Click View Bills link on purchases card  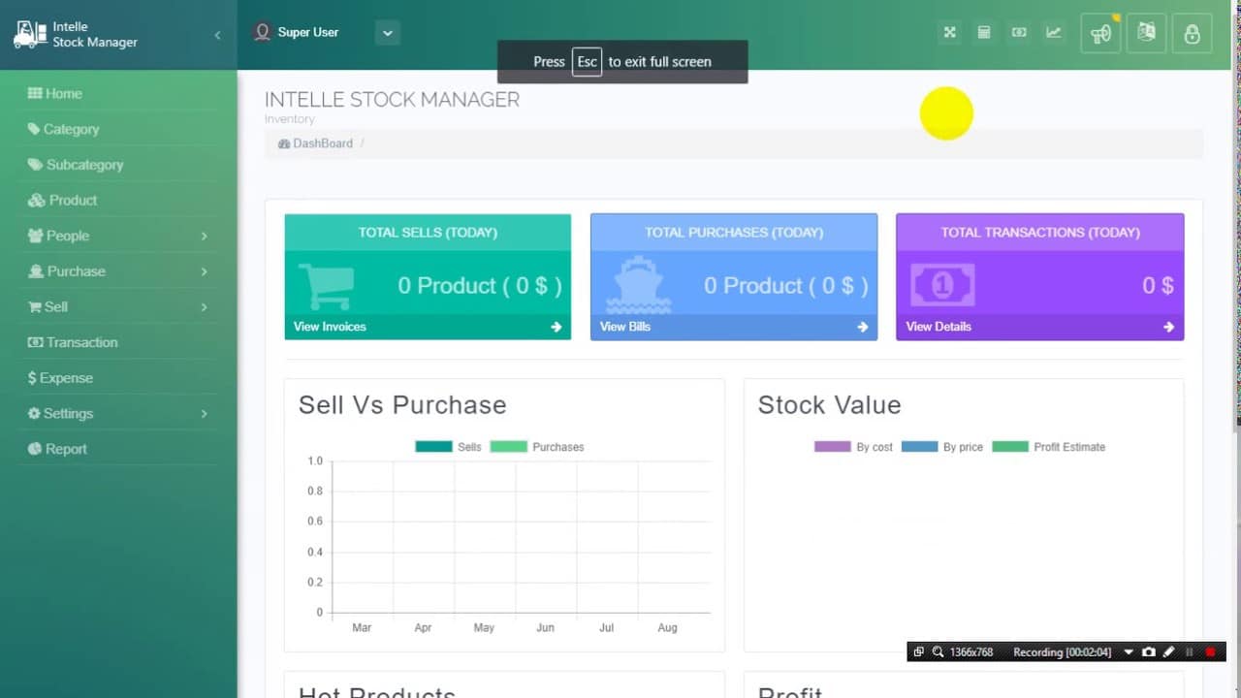click(x=625, y=327)
